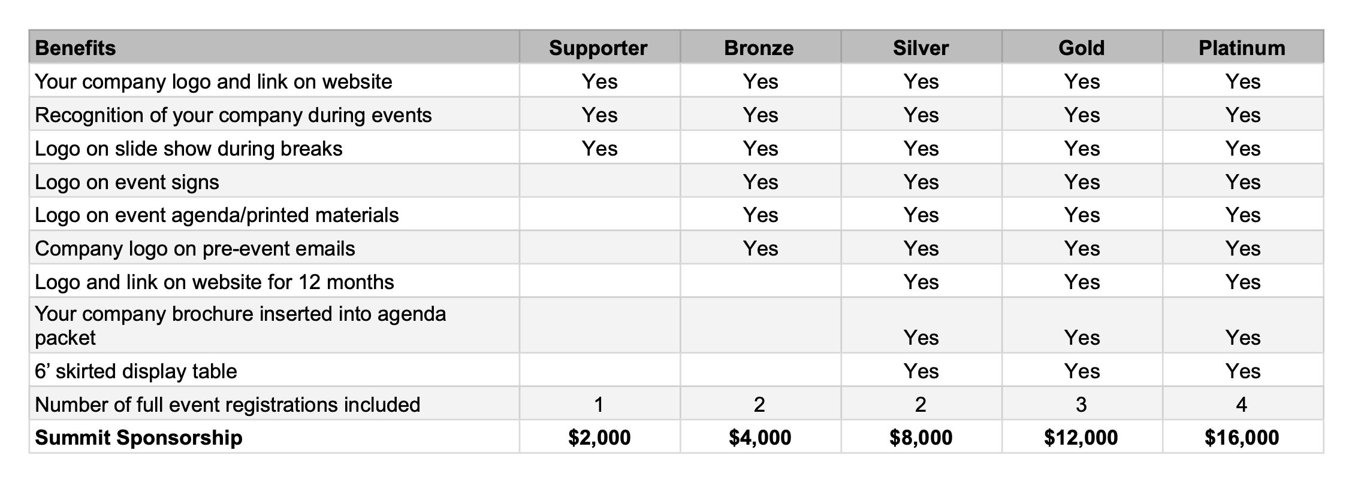The image size is (1349, 477).
Task: Click "Your company logo and link on website"
Action: [x=213, y=81]
